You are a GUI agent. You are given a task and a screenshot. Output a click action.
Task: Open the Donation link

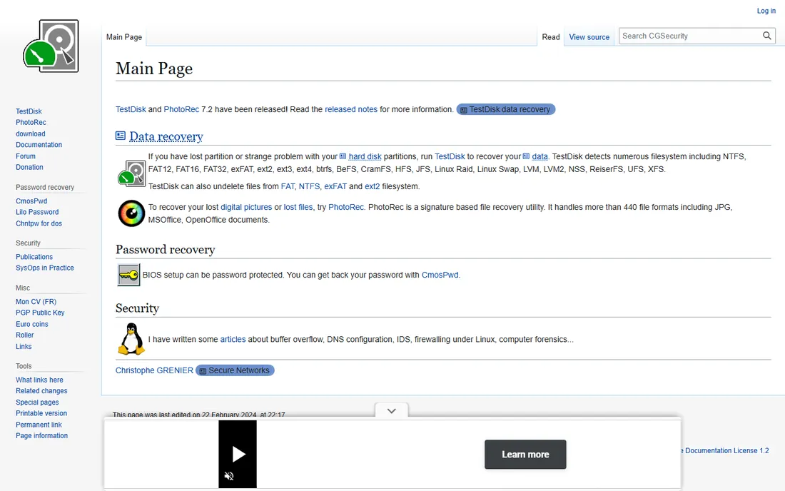click(29, 167)
